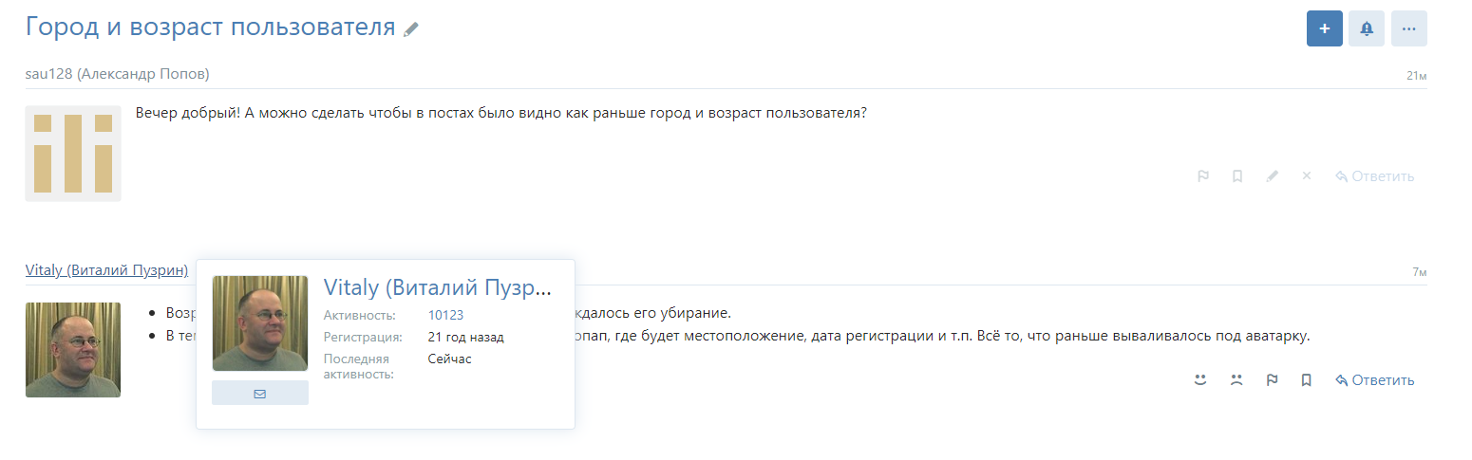This screenshot has height=460, width=1472.
Task: Open Vitaly's profile from popup name heading
Action: coord(437,288)
